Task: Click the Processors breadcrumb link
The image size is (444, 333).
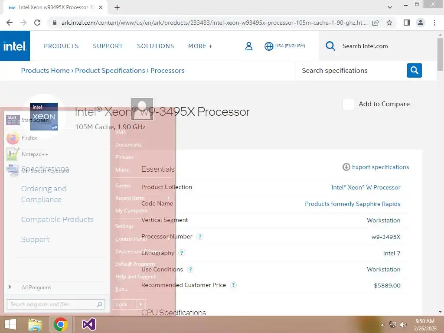Action: pos(167,71)
